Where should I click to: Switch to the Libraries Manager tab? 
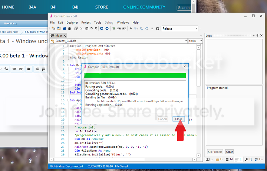click(x=209, y=159)
